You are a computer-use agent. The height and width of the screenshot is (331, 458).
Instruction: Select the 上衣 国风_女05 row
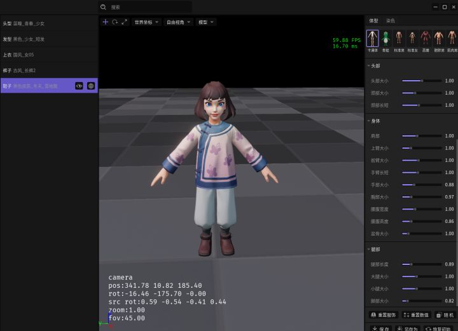(49, 55)
